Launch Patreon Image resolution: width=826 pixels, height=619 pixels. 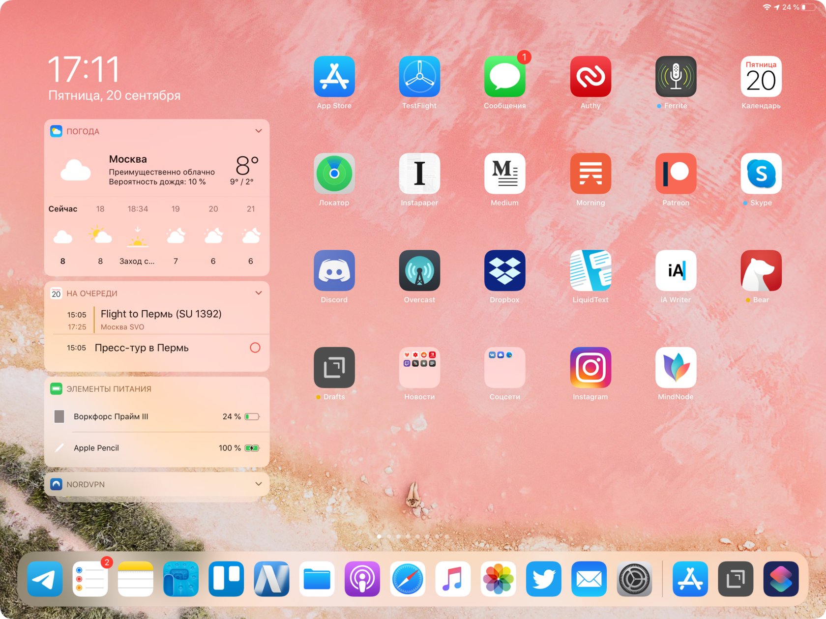[x=676, y=174]
